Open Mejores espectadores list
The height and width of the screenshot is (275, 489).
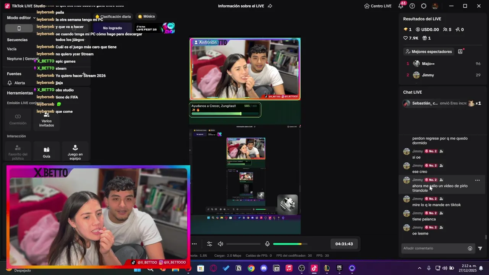pyautogui.click(x=429, y=52)
